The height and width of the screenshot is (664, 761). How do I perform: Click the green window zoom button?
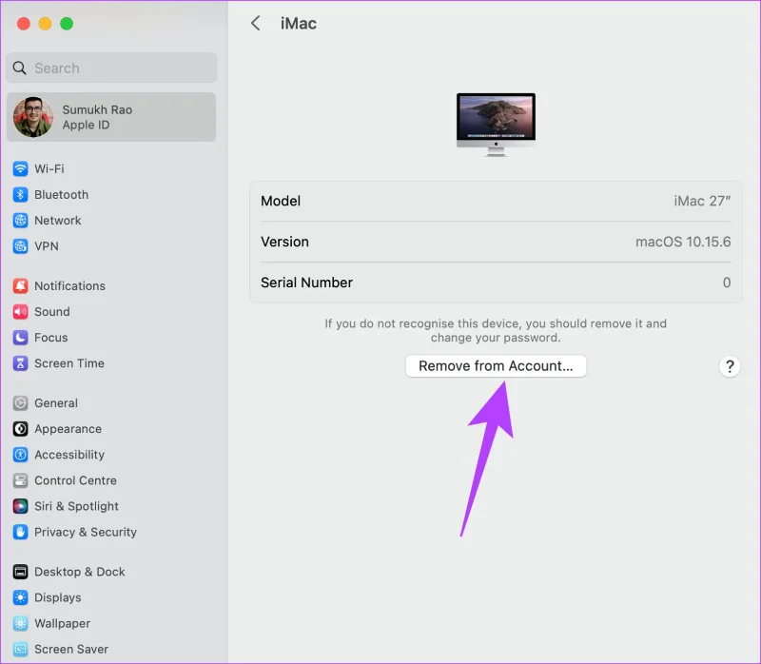point(67,23)
